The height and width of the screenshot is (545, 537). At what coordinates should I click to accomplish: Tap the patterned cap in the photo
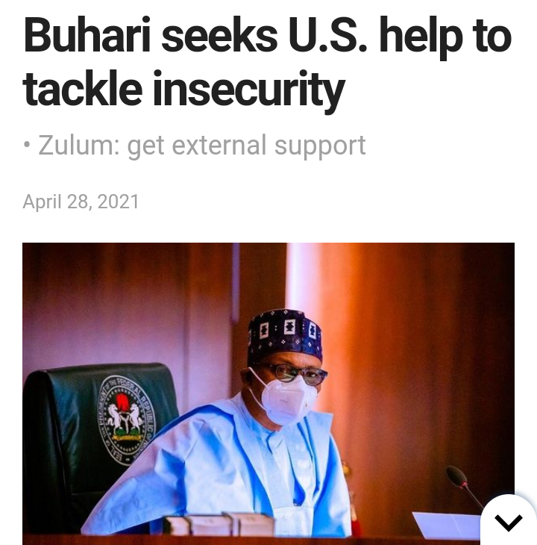(286, 334)
